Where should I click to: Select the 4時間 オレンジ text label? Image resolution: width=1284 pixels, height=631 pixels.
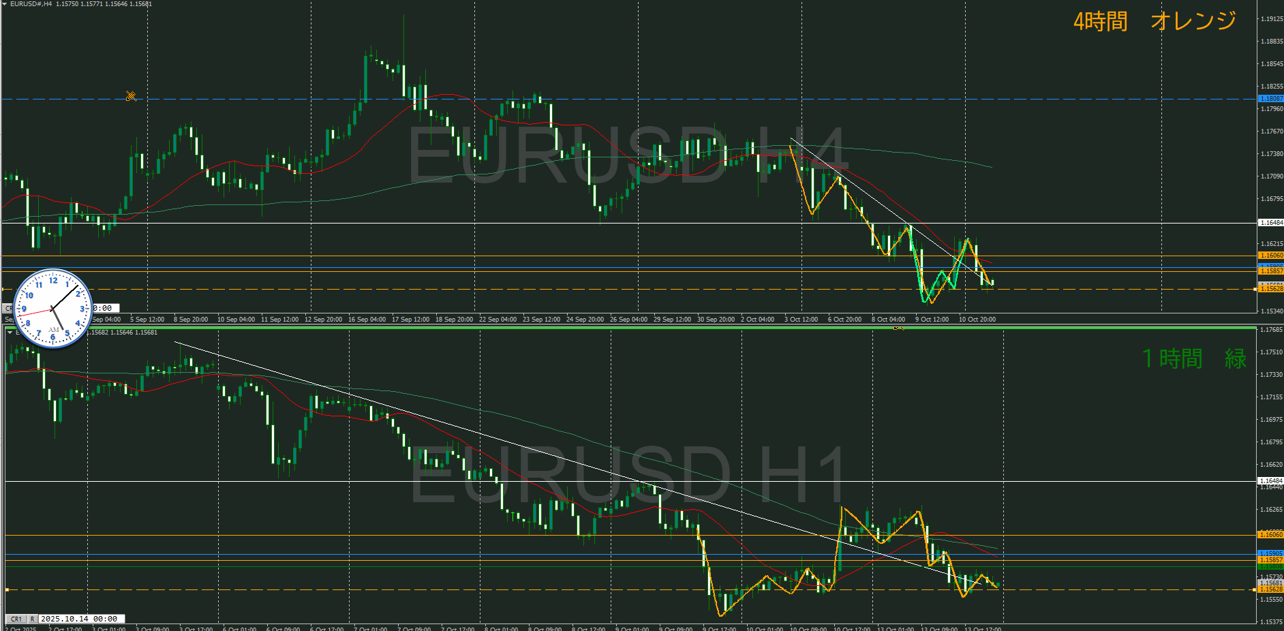(1155, 21)
